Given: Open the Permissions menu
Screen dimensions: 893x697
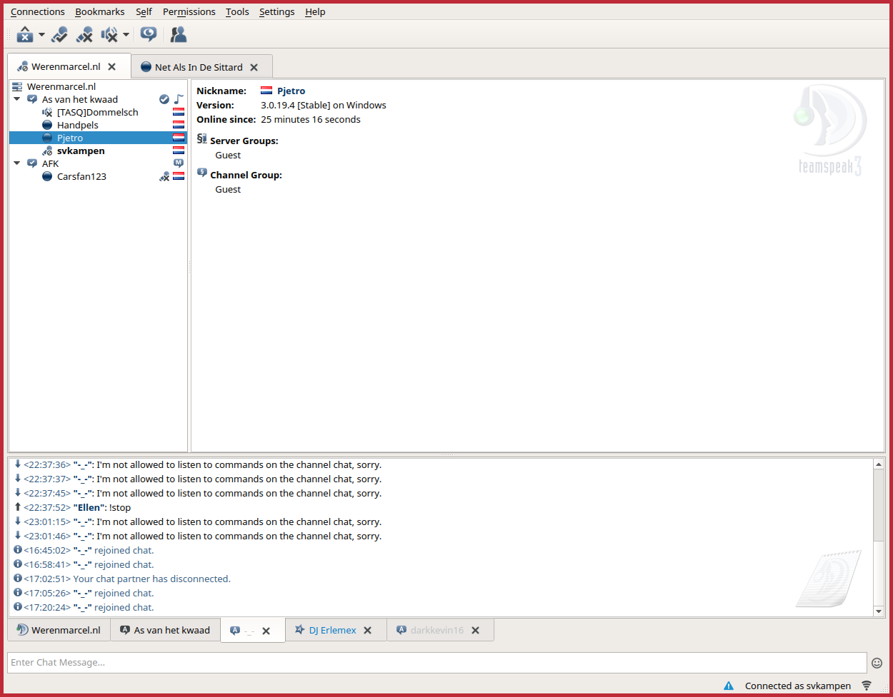Looking at the screenshot, I should pos(189,12).
